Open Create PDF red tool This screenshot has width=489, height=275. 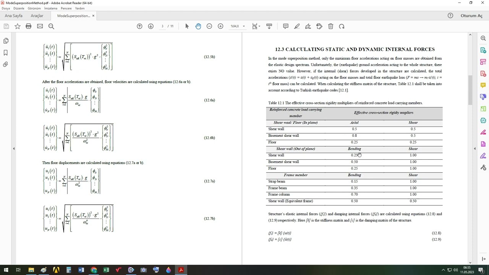click(x=483, y=73)
